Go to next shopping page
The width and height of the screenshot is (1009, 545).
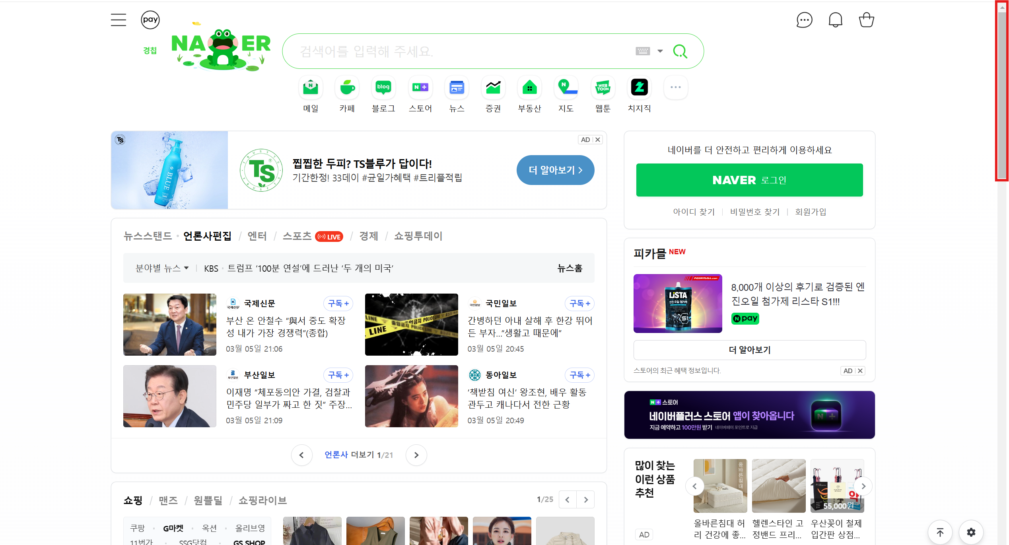pos(586,500)
